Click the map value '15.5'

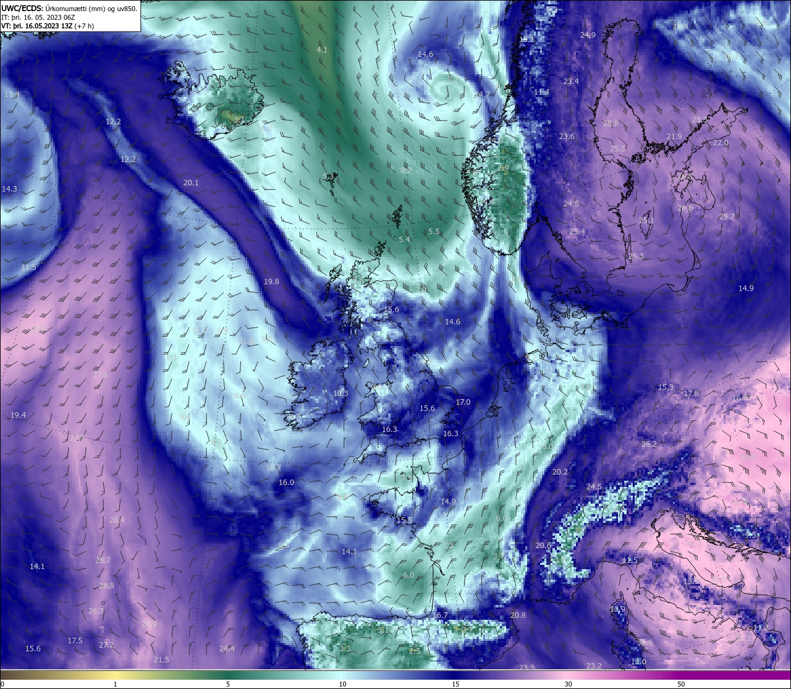pos(404,520)
